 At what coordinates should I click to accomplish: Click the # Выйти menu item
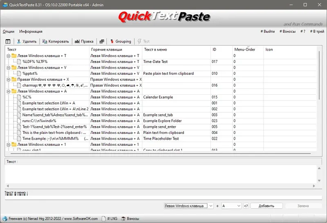point(268,31)
